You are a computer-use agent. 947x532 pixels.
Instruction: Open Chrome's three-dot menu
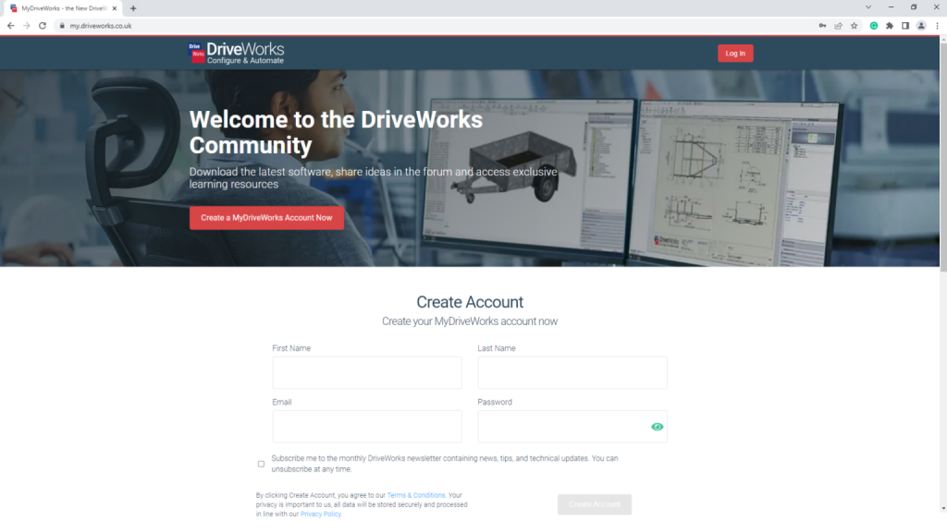pos(938,26)
